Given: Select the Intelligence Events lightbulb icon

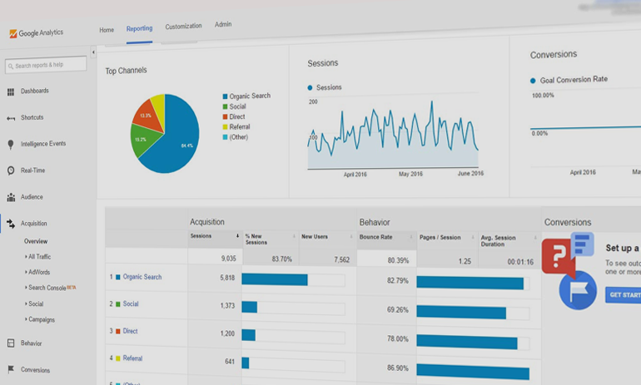Looking at the screenshot, I should pyautogui.click(x=11, y=144).
